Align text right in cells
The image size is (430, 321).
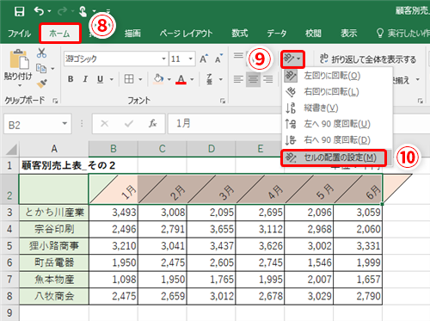[x=268, y=79]
